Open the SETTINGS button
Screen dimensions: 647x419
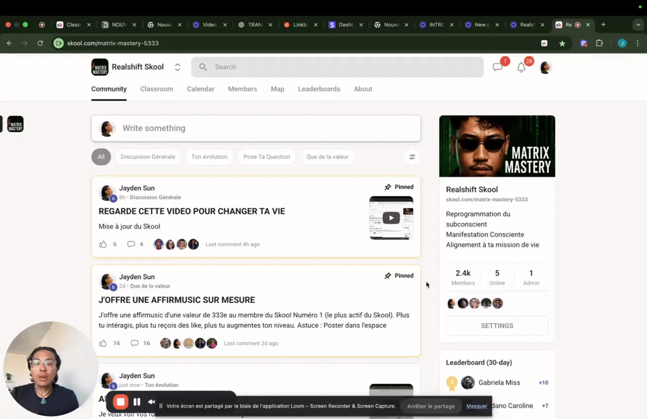tap(497, 326)
